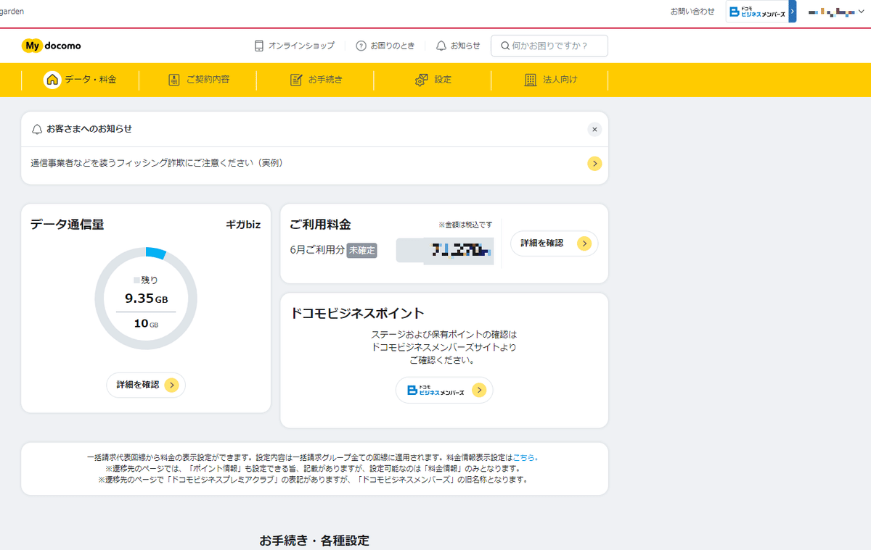This screenshot has height=550, width=871.
Task: Click the データ通信量 card title
Action: (68, 225)
